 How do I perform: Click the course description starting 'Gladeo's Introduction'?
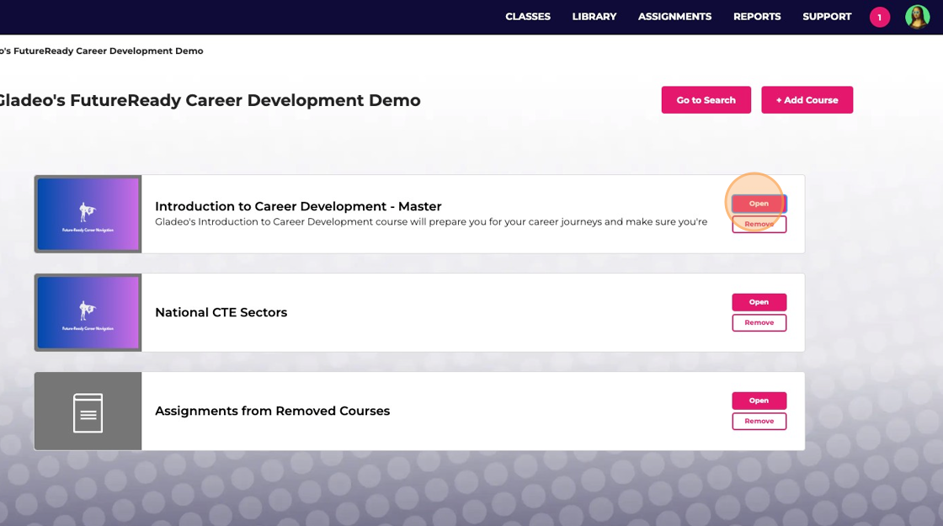[431, 222]
